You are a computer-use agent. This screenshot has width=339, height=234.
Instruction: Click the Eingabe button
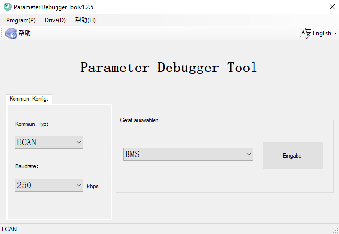tap(293, 155)
